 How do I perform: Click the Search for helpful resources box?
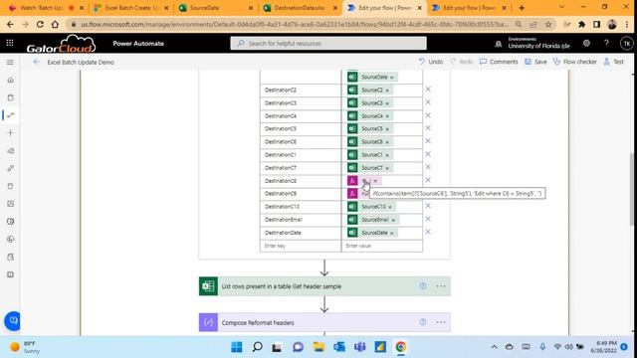pos(328,43)
